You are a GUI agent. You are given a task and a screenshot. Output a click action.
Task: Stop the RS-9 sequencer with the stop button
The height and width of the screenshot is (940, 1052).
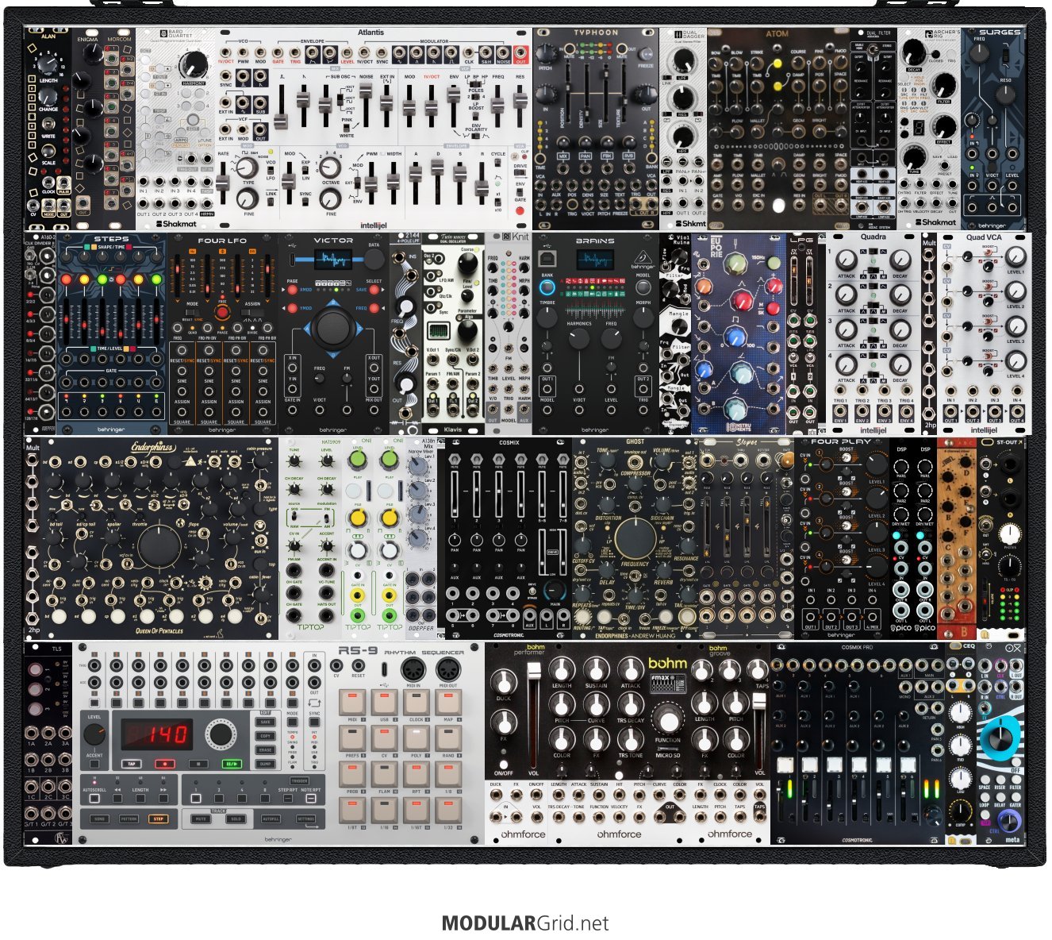pos(198,765)
